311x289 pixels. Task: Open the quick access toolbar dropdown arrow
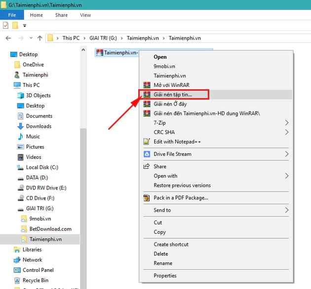25,25
